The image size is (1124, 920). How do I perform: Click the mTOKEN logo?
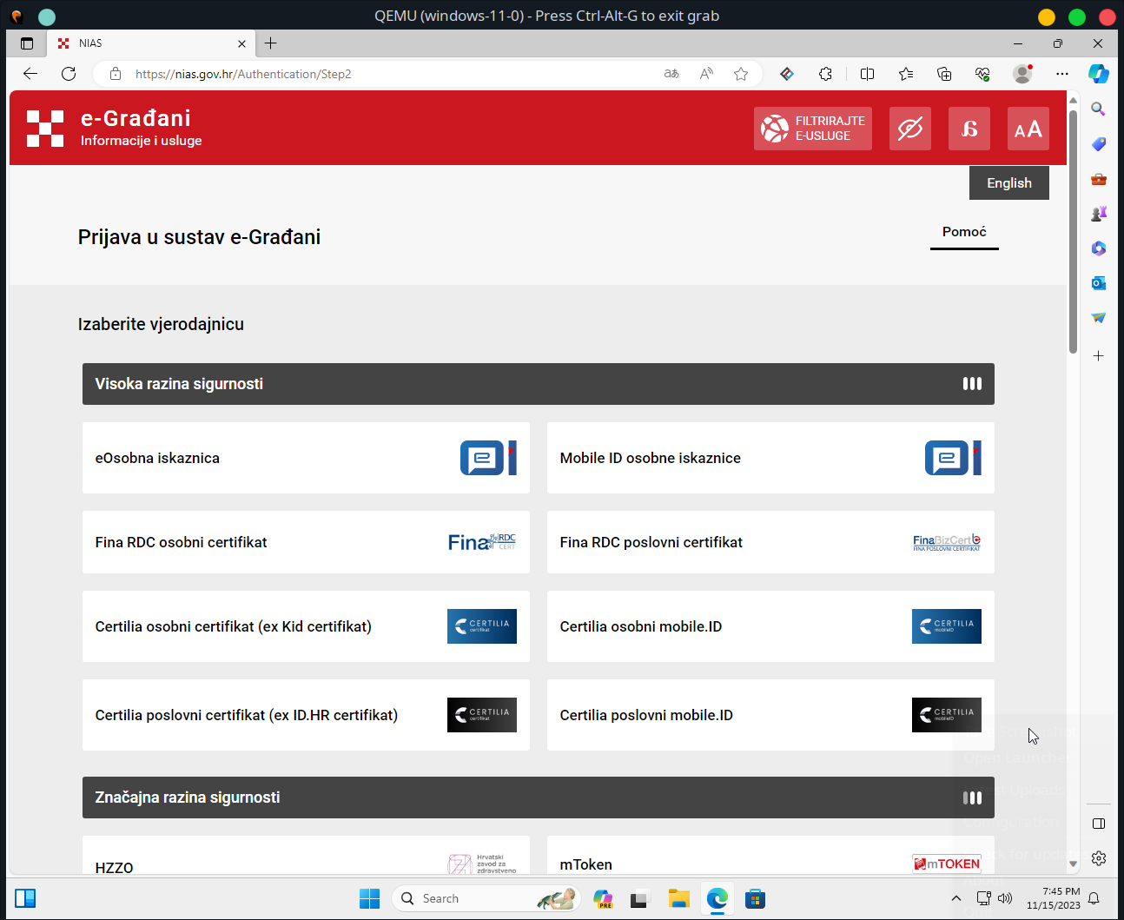coord(947,864)
